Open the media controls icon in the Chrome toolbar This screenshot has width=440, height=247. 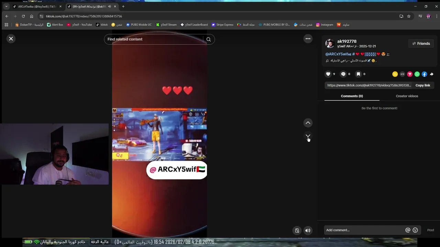[x=420, y=16]
